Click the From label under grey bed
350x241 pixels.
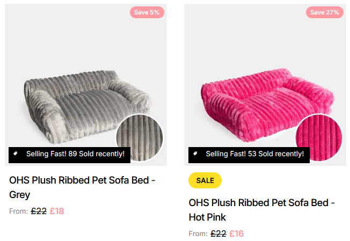pyautogui.click(x=18, y=211)
